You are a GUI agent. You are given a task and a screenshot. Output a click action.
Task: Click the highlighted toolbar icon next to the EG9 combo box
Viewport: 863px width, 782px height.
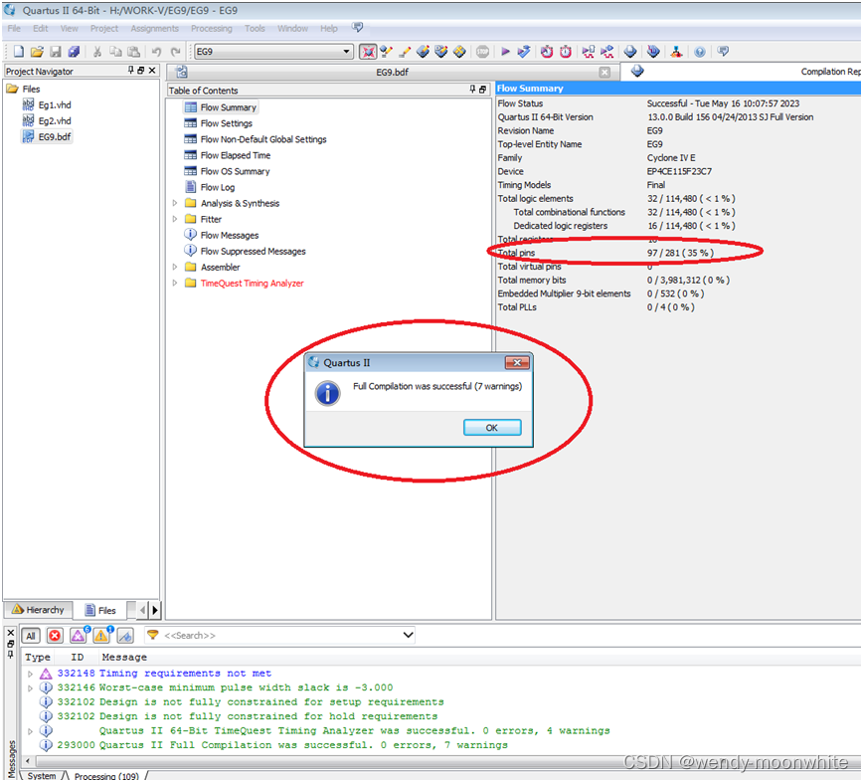(368, 52)
